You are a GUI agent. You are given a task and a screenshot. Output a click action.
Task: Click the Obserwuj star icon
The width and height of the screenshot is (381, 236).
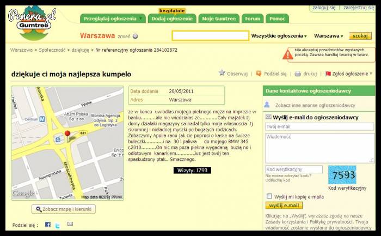222,72
